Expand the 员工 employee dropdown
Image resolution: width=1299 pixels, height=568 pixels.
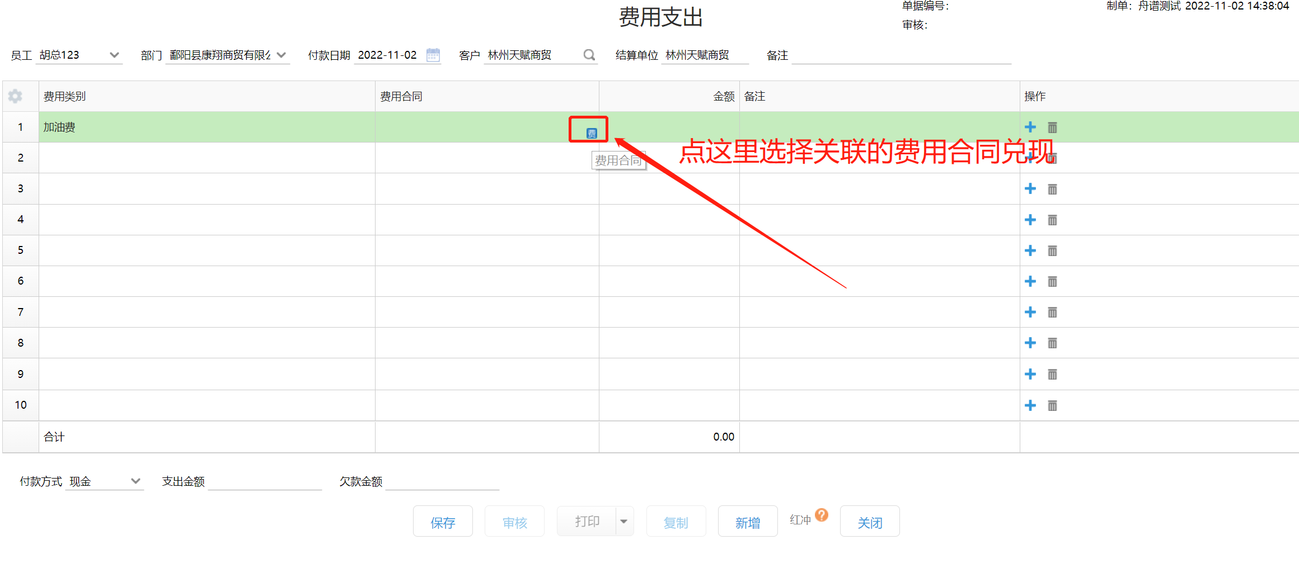coord(114,55)
